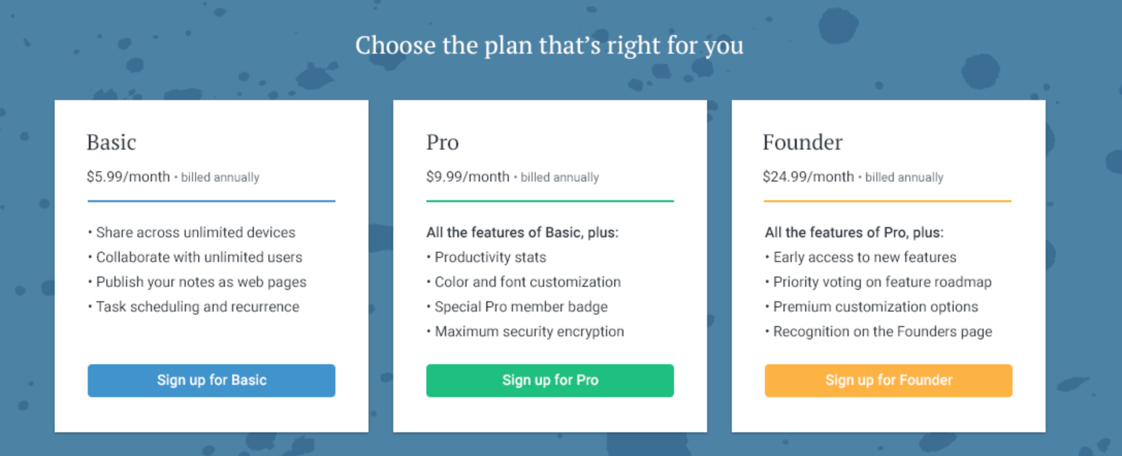Screen dimensions: 1122x456
Task: Click 'Publish your notes as web pages'
Action: (x=201, y=282)
